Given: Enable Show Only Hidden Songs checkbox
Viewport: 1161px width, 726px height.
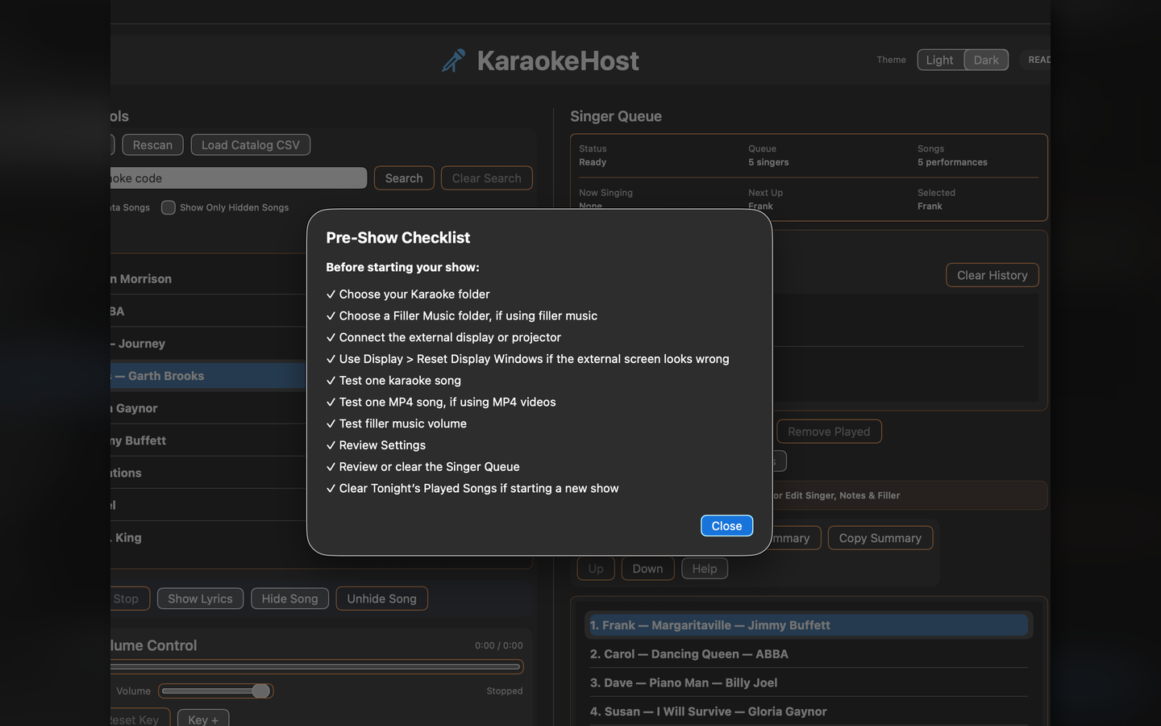Looking at the screenshot, I should (x=169, y=207).
